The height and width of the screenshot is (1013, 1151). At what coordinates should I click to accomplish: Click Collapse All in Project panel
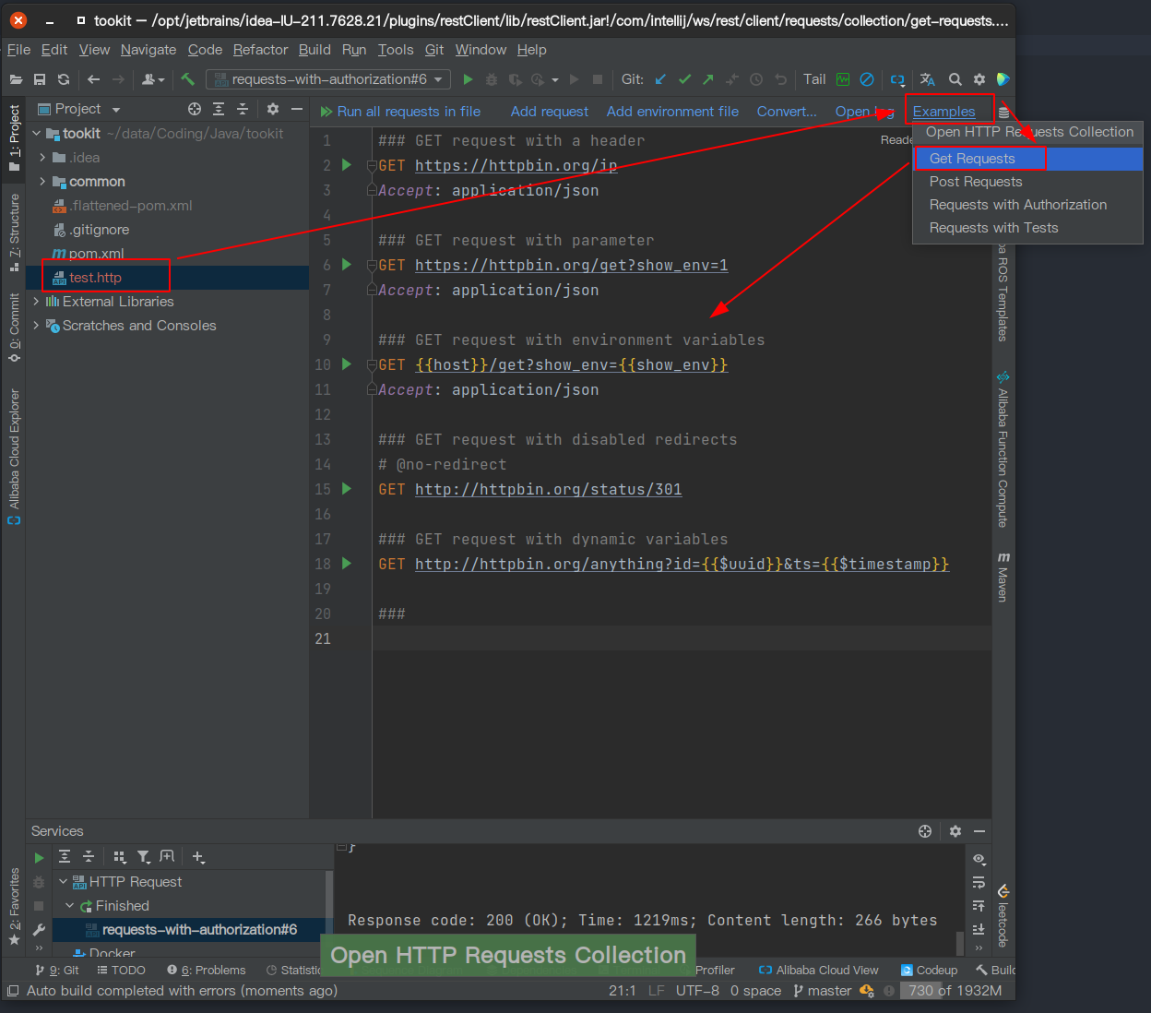click(243, 109)
